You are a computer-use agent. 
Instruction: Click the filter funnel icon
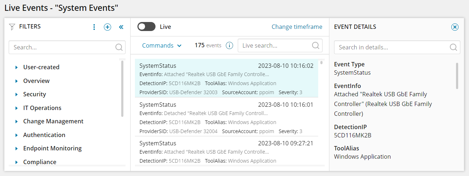coord(12,27)
